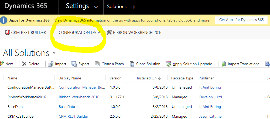Open the Dynamics 365 home menu
The width and height of the screenshot is (270, 119).
point(26,6)
